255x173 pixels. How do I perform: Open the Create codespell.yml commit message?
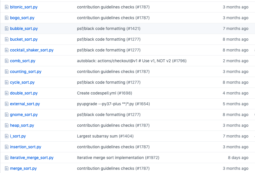(104, 93)
